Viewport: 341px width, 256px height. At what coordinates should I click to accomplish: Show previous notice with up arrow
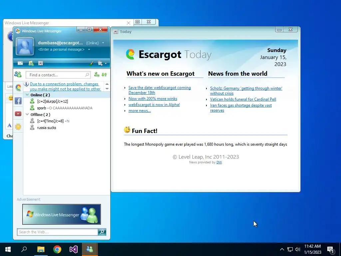point(107,84)
